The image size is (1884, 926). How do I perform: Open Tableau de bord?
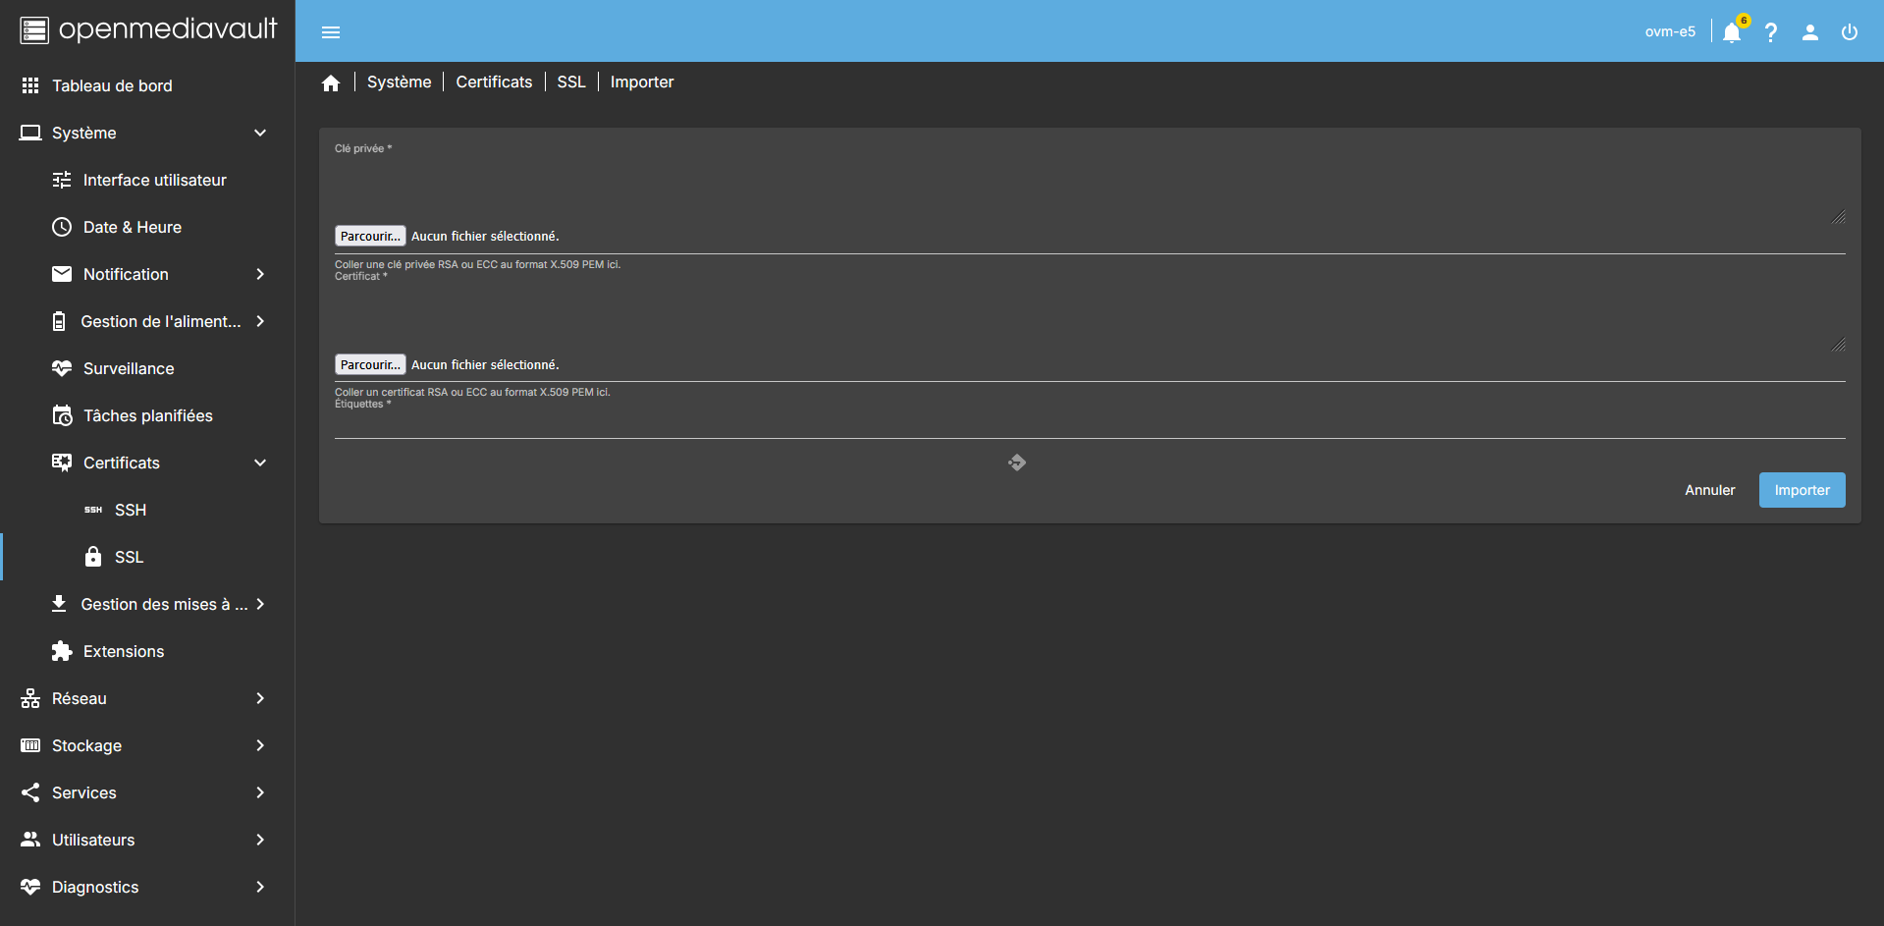click(x=112, y=85)
